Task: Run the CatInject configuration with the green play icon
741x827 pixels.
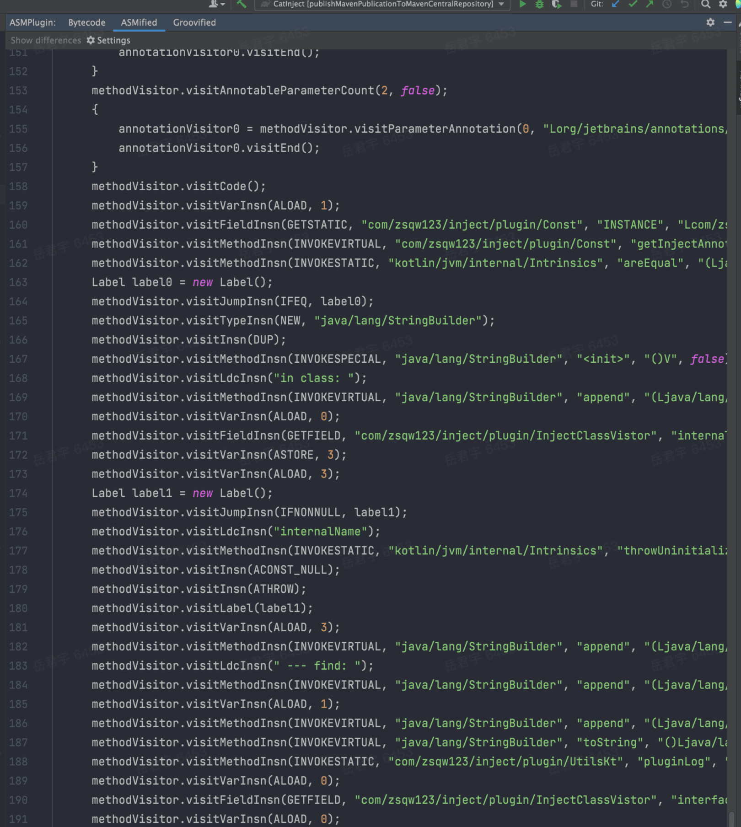Action: coord(522,4)
